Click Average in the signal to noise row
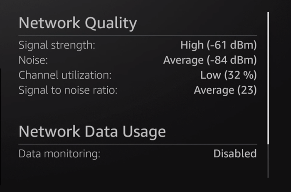 click(x=213, y=90)
